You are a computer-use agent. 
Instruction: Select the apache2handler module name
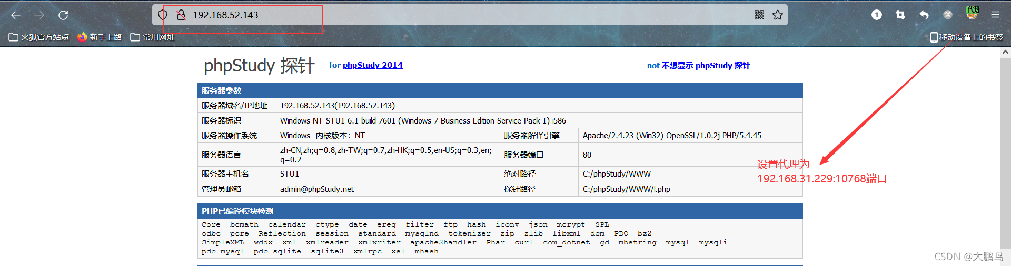coord(443,242)
